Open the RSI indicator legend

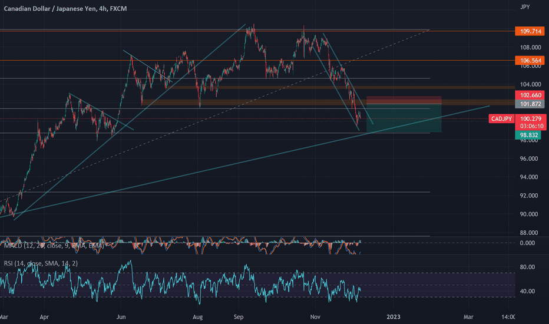point(41,263)
